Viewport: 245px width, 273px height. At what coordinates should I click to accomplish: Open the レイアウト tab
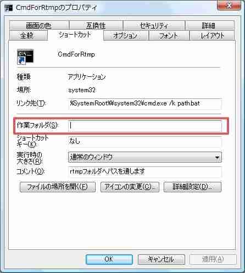(x=212, y=35)
